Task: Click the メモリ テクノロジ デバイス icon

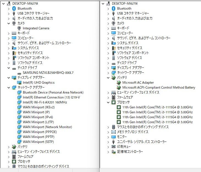Action: point(114,132)
